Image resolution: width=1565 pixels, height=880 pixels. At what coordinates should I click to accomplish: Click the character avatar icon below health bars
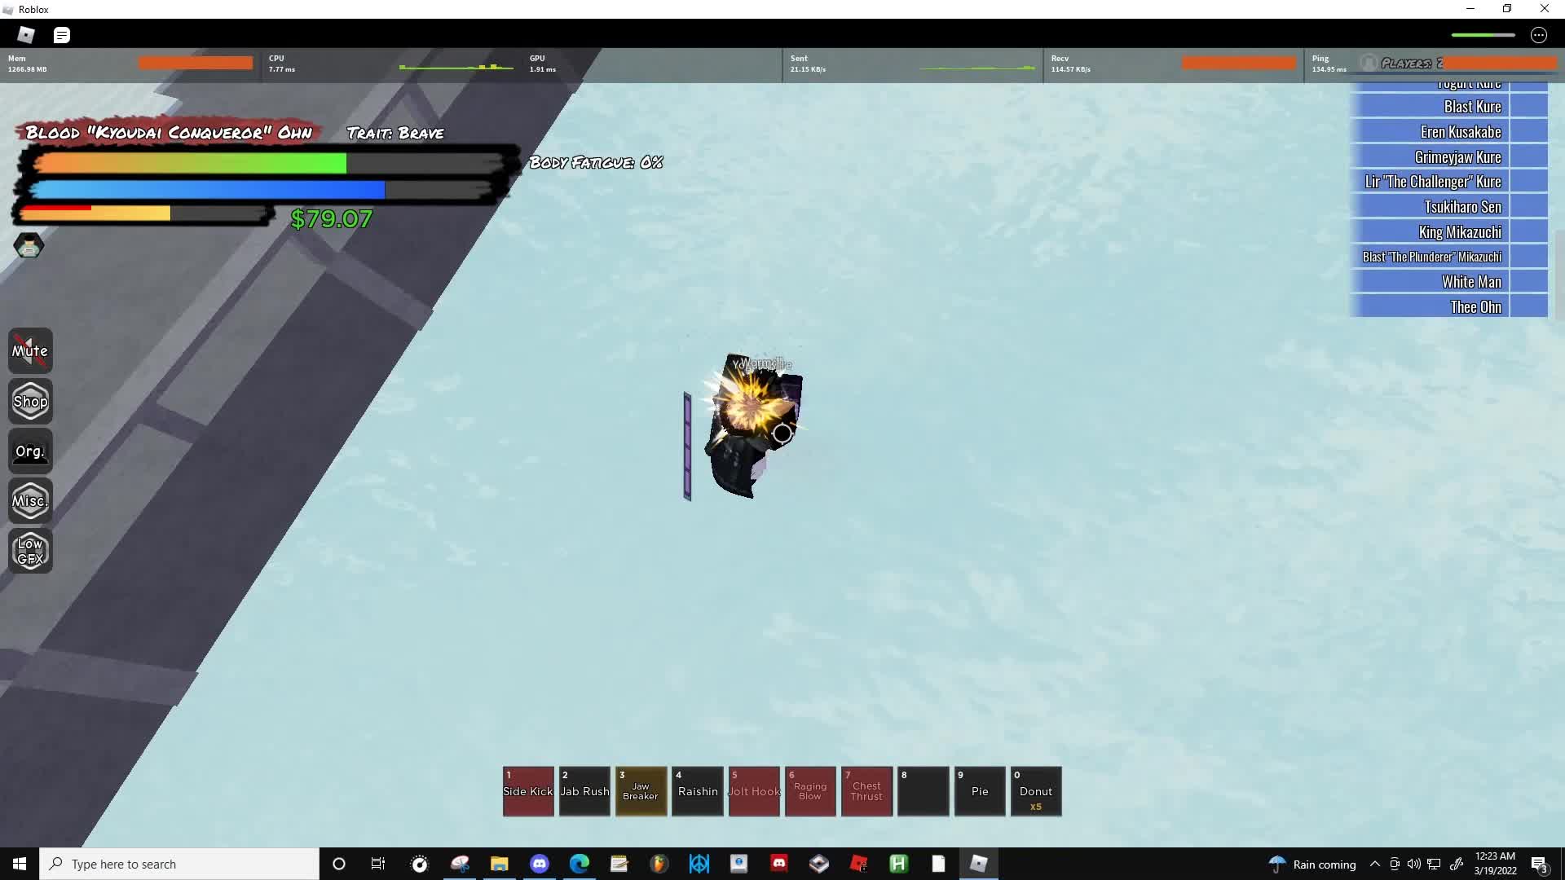pos(29,245)
